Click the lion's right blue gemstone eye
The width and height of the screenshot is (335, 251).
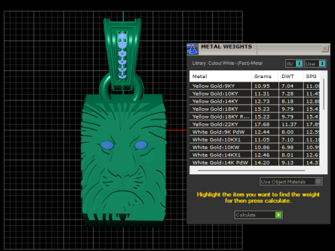click(141, 146)
